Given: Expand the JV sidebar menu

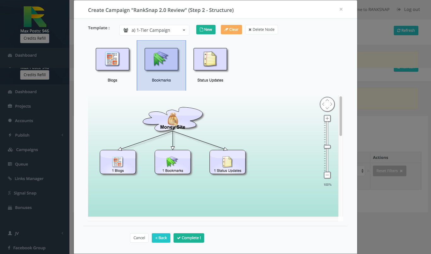Looking at the screenshot, I should coord(35,233).
